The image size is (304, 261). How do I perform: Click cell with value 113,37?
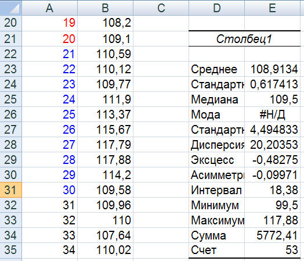click(105, 115)
